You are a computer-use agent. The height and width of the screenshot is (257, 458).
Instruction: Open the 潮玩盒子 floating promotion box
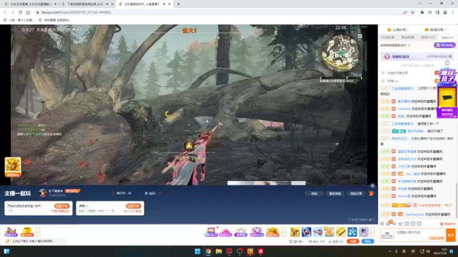coord(447,93)
